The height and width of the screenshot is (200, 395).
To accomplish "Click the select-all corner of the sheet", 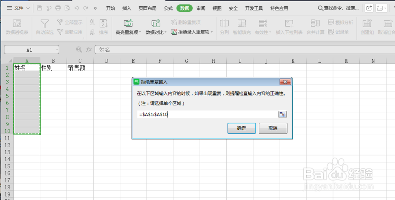I will pos(10,61).
